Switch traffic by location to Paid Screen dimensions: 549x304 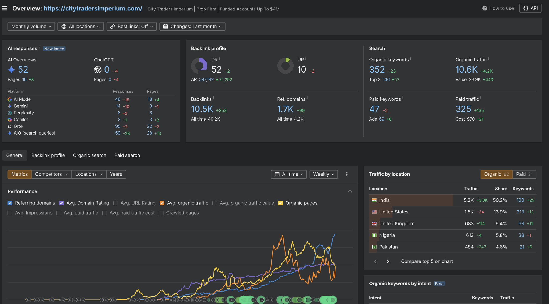[x=524, y=174]
